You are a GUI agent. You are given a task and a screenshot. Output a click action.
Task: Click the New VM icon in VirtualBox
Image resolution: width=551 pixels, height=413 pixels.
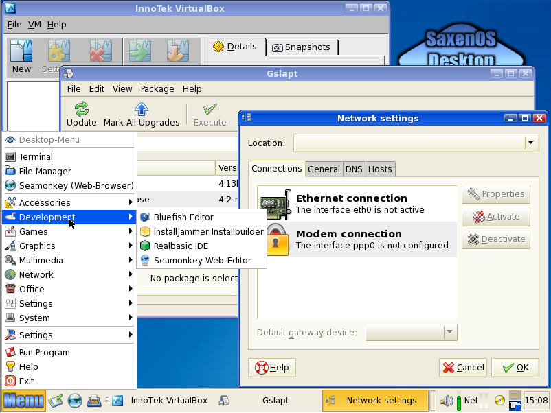pyautogui.click(x=21, y=51)
